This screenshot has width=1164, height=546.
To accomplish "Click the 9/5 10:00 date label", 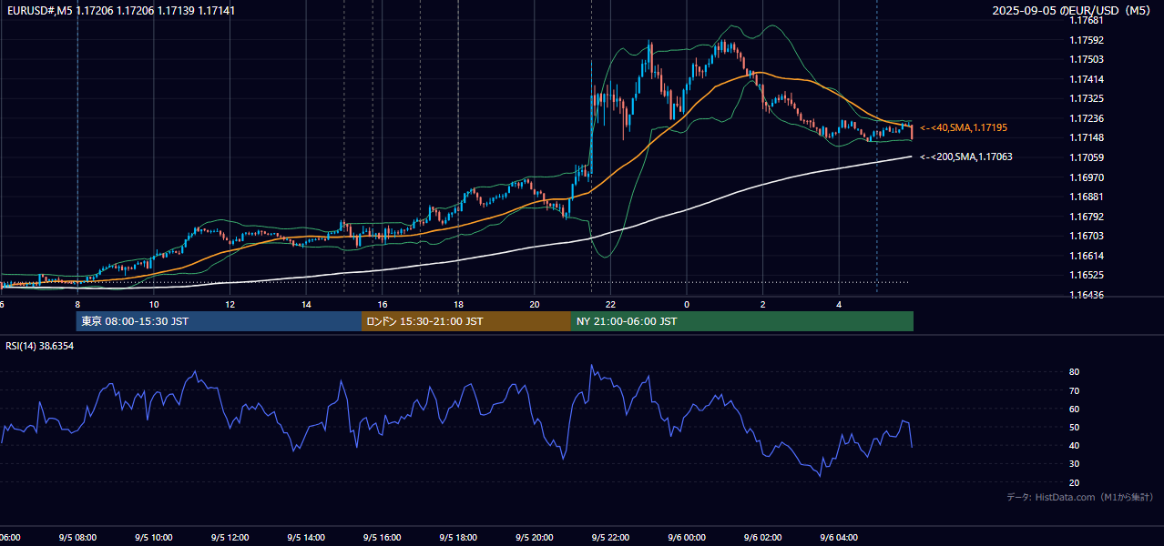I will 154,538.
